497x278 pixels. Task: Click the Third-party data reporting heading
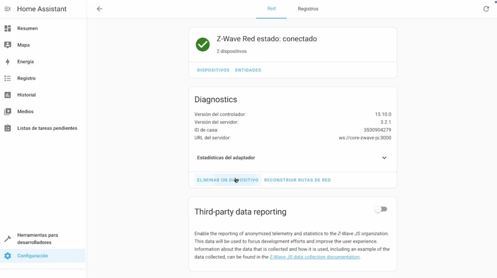[x=240, y=212]
